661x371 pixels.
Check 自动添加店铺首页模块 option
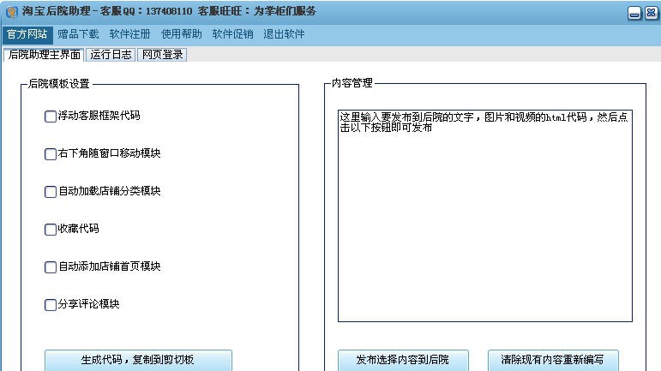pos(51,267)
